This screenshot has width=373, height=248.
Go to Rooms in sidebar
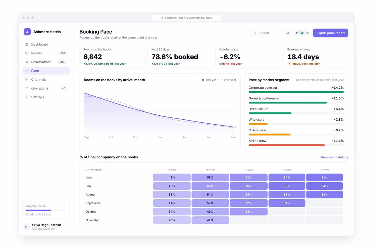[46, 53]
